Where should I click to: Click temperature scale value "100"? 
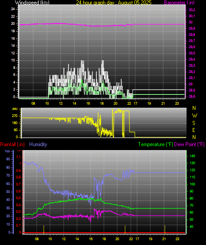pos(192,184)
